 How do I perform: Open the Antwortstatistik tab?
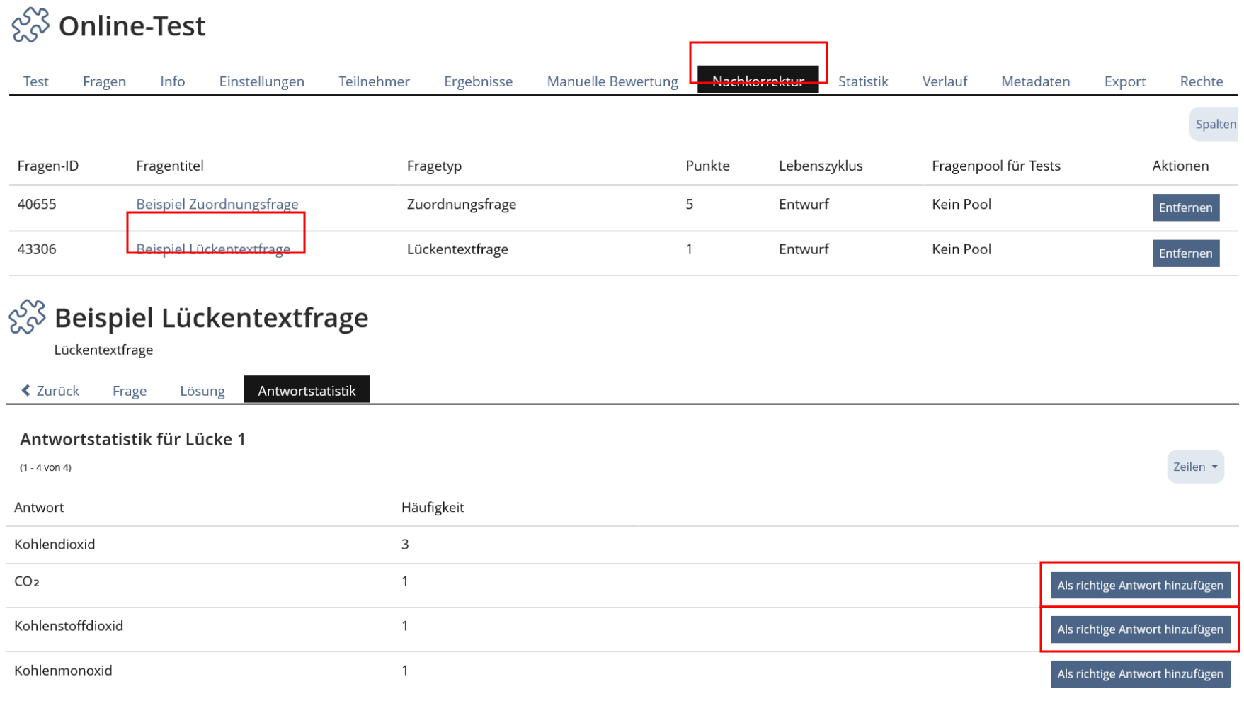[x=307, y=390]
